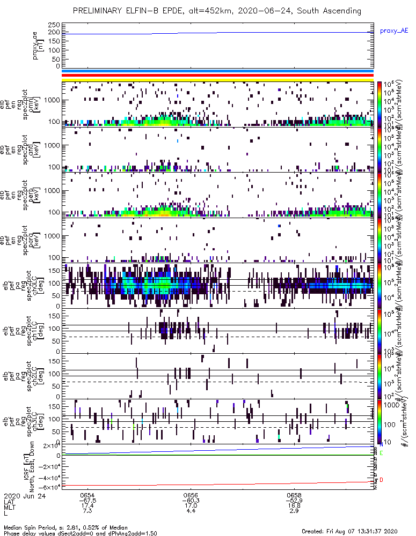Click the L value '7.3'

(87, 511)
